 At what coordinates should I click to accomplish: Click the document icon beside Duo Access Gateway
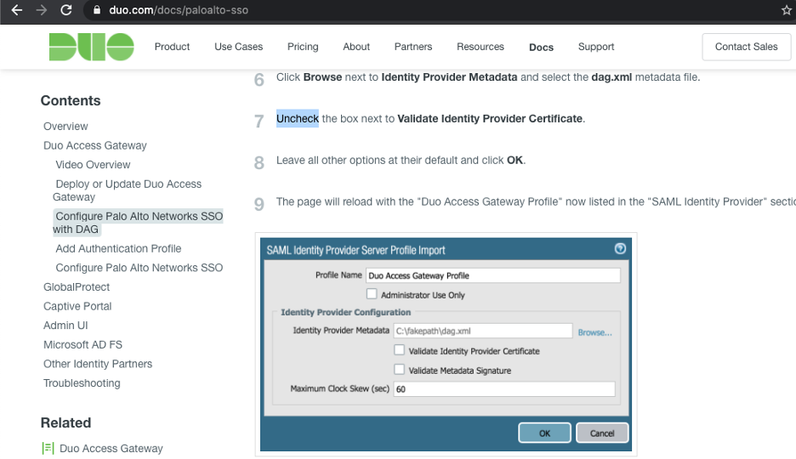pyautogui.click(x=48, y=448)
